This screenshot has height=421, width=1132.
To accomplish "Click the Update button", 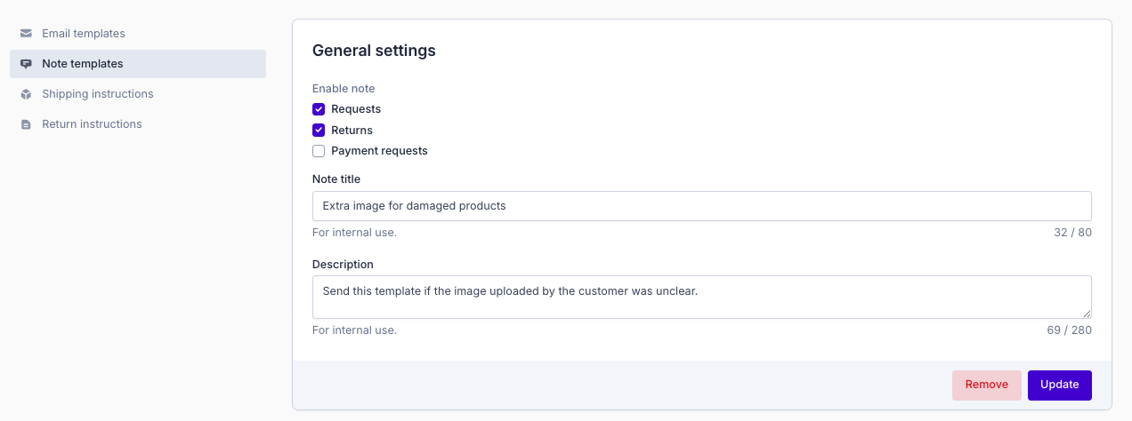I will click(1059, 385).
